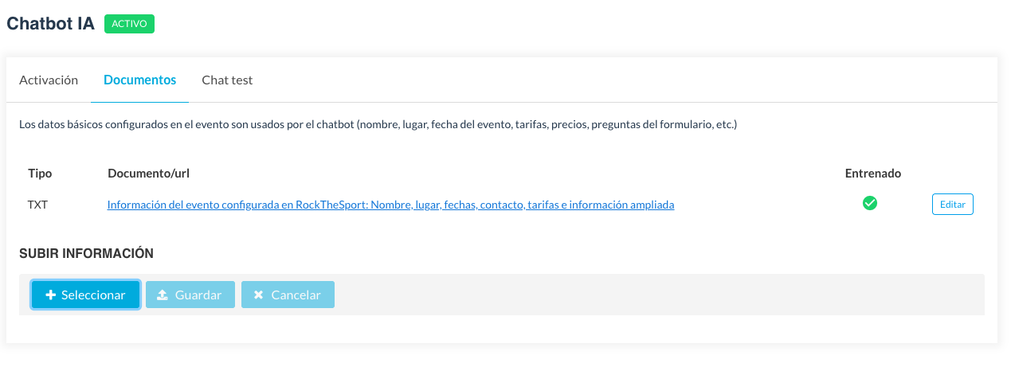Click the chatbot basic data description text

[x=378, y=125]
